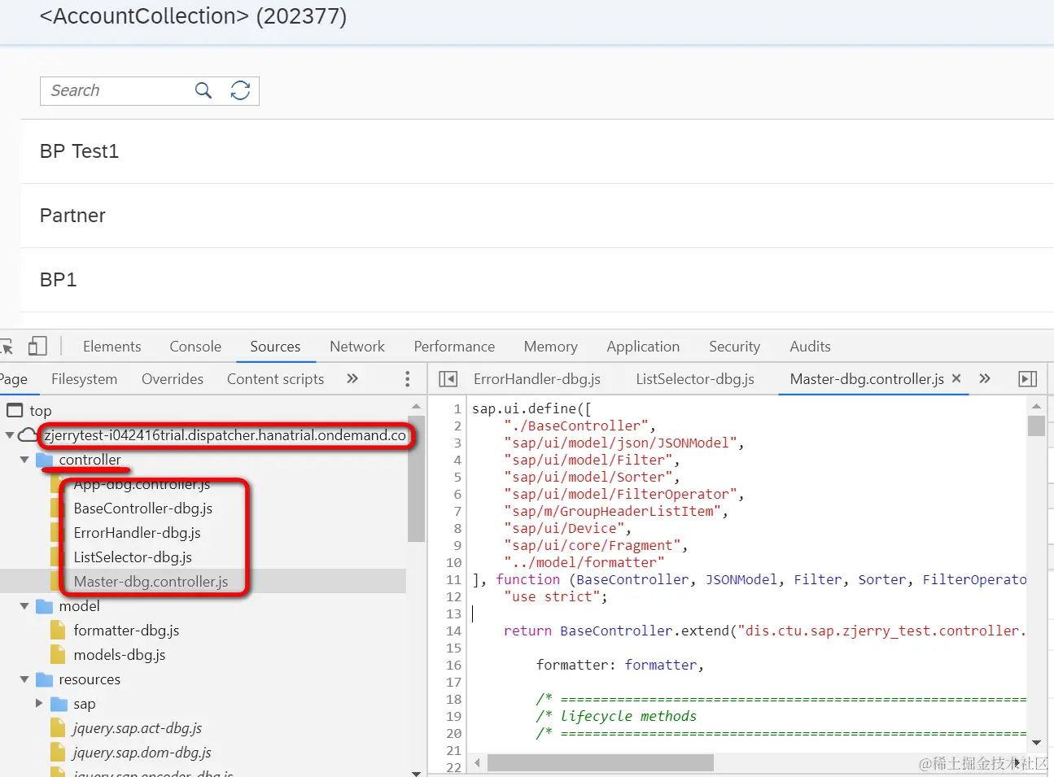Collapse the hanatrial domain node
1054x777 pixels.
[9, 436]
